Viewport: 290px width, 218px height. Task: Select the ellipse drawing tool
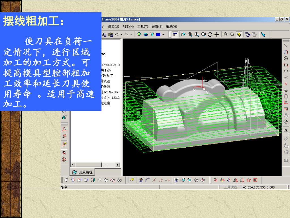[x=286, y=71]
